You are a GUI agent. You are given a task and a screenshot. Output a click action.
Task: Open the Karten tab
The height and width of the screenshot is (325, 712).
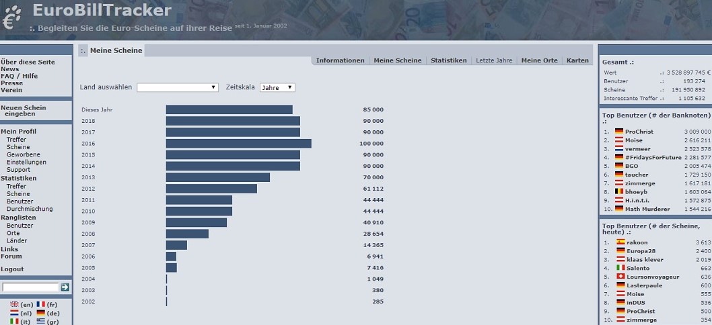coord(577,60)
